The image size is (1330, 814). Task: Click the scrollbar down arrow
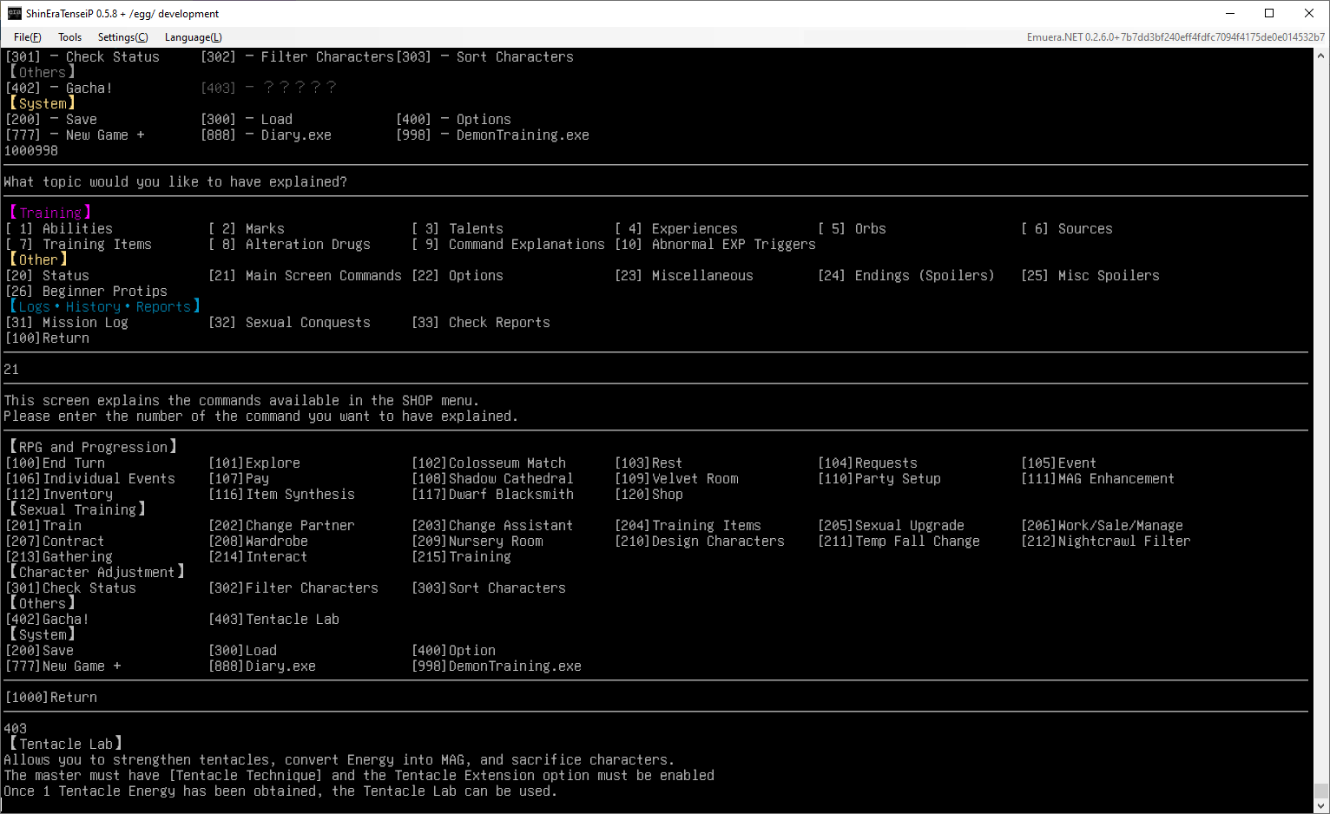1321,805
